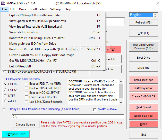
Task: Click description box scroll up arrow
Action: pos(121,82)
